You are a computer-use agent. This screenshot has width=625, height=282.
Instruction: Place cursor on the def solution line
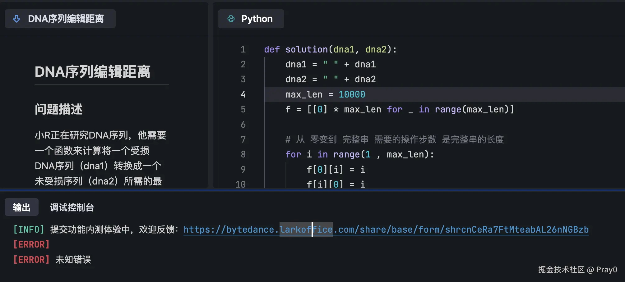point(330,49)
